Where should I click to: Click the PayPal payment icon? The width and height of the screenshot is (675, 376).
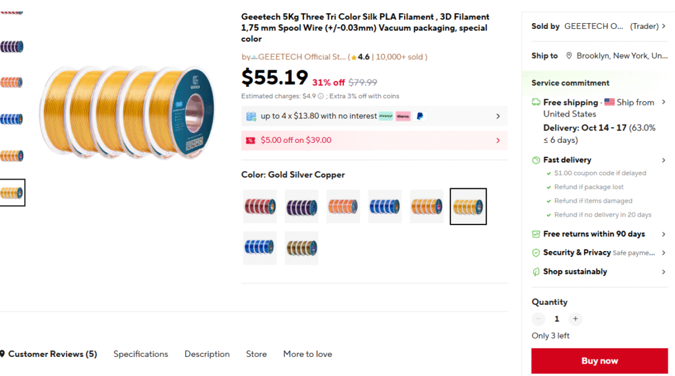[x=420, y=116]
